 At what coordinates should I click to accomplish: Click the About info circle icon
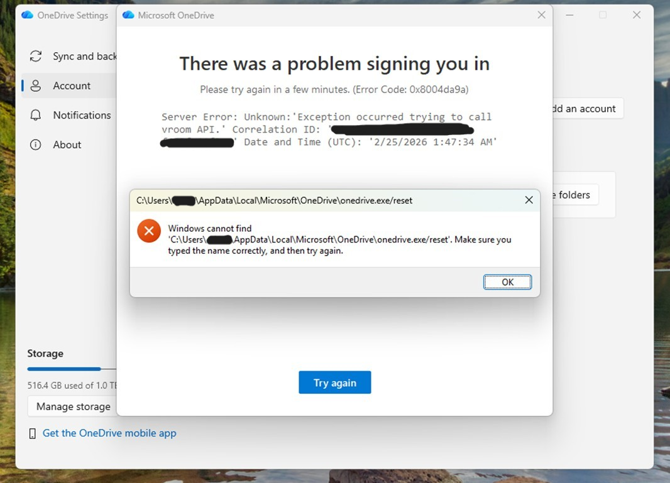[36, 144]
